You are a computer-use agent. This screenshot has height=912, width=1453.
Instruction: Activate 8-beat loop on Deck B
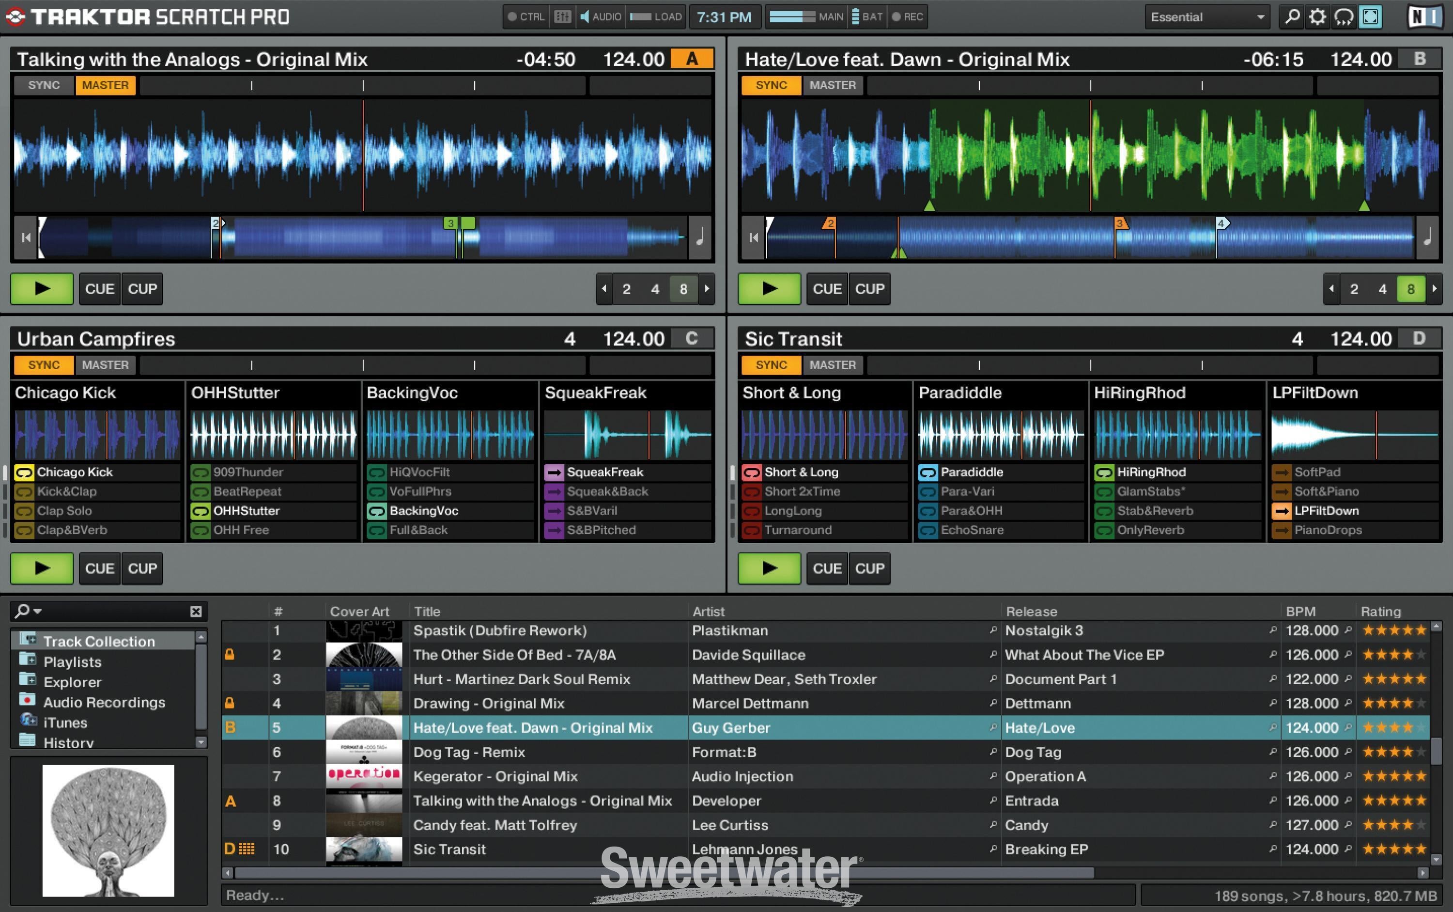[x=1411, y=288]
